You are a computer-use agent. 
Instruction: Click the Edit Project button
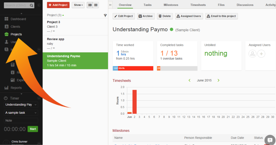point(124,16)
